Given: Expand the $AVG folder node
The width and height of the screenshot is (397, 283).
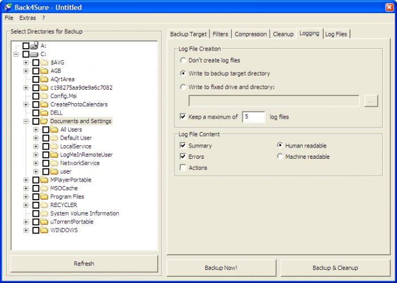Looking at the screenshot, I should click(x=26, y=62).
